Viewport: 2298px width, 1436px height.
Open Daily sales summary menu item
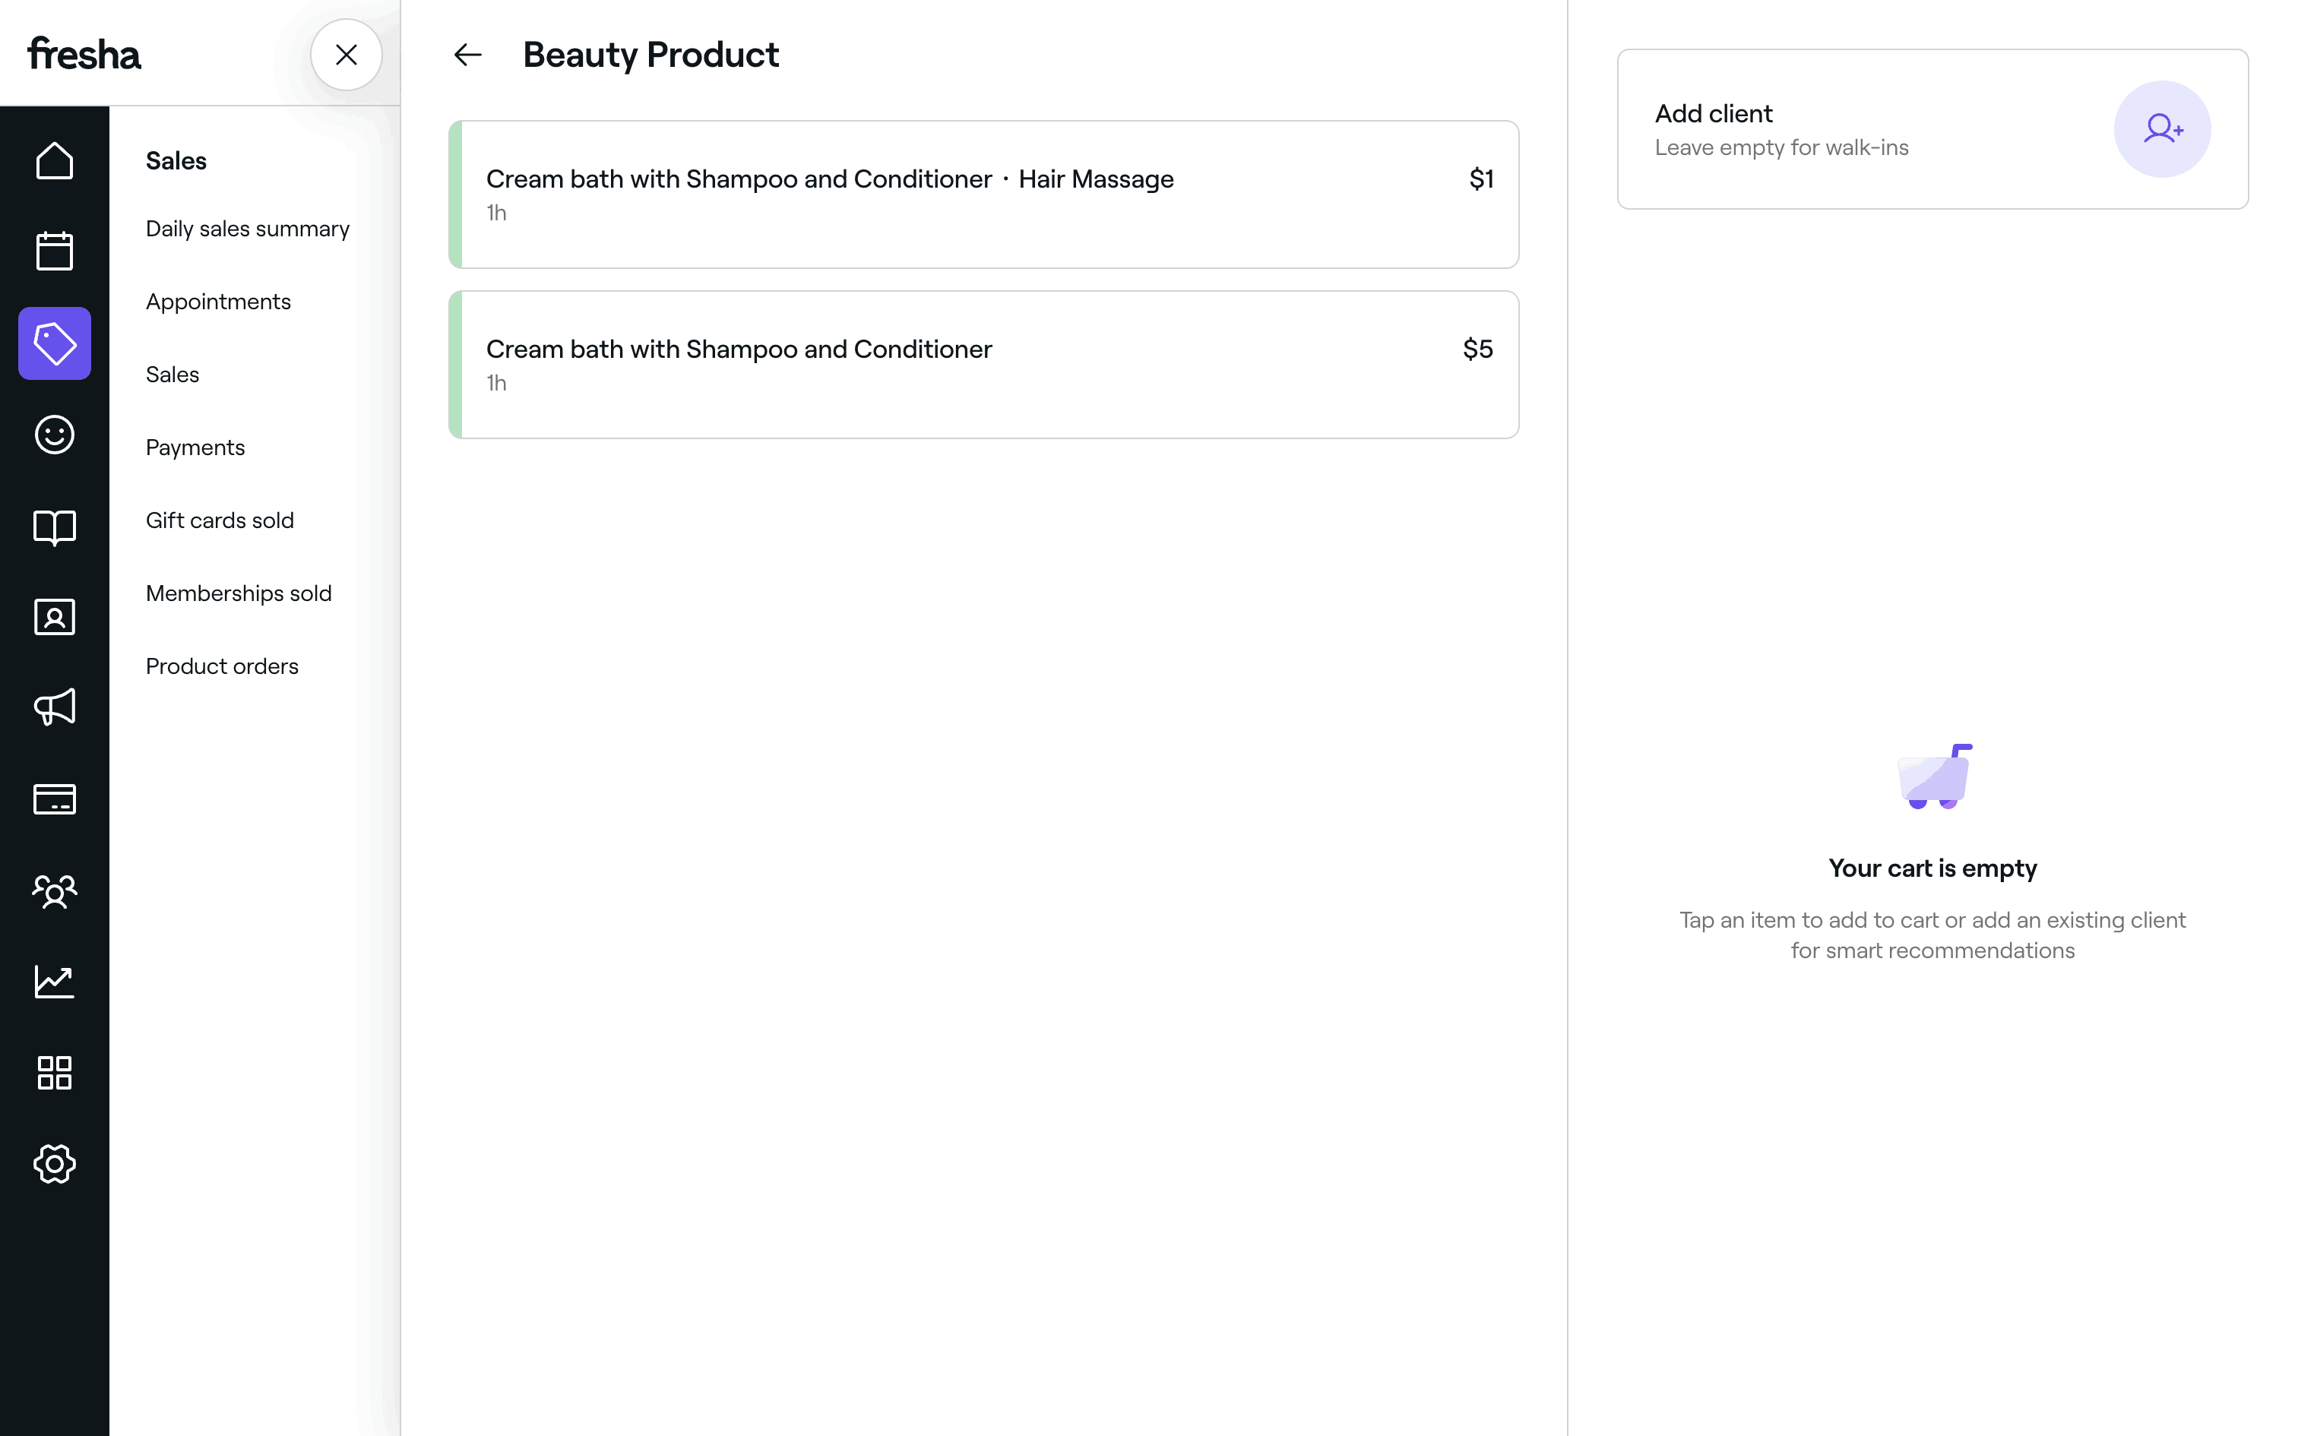tap(247, 229)
